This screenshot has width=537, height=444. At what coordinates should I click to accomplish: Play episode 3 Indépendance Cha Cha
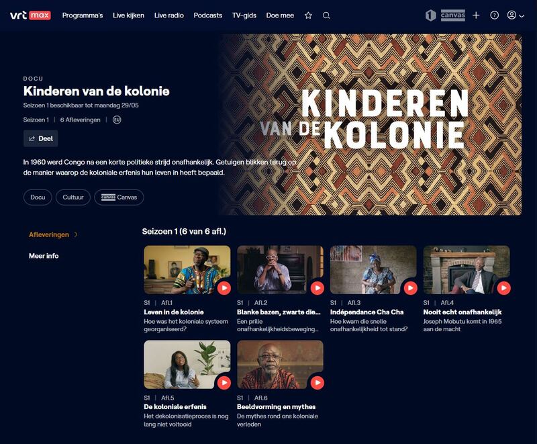pos(410,287)
